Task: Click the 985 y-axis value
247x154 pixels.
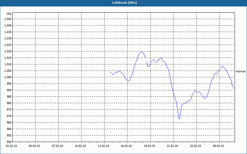Action: (9, 97)
